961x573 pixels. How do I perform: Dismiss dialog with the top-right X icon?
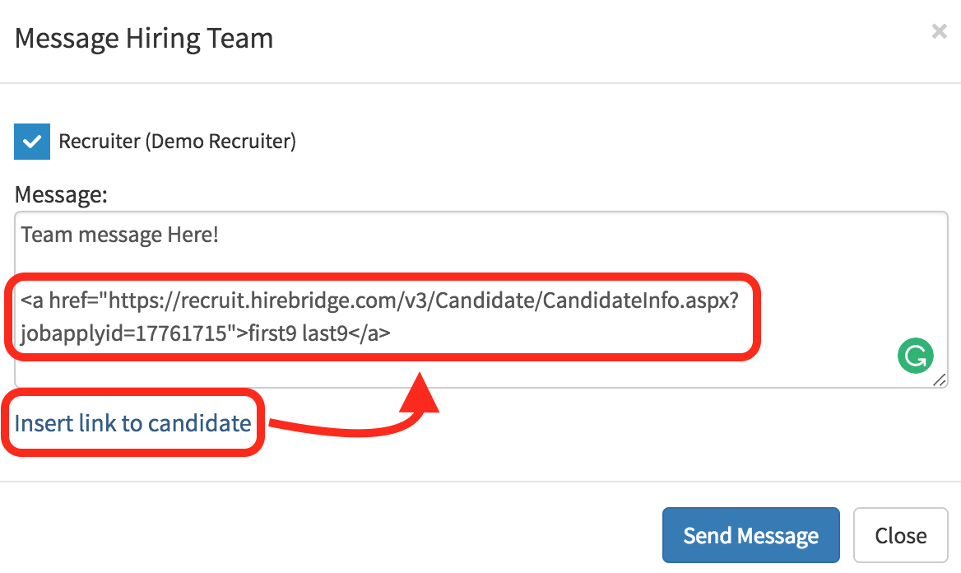[939, 32]
